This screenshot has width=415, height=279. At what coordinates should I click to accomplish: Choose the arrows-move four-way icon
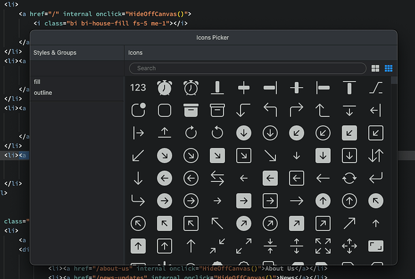pyautogui.click(x=349, y=246)
